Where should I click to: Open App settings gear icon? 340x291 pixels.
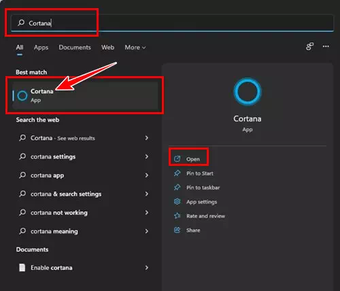(177, 201)
